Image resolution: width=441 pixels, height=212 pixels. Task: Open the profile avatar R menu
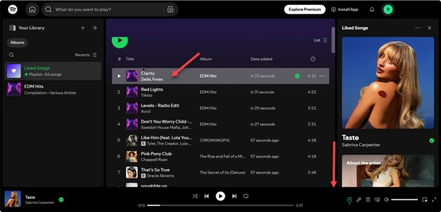pyautogui.click(x=388, y=9)
